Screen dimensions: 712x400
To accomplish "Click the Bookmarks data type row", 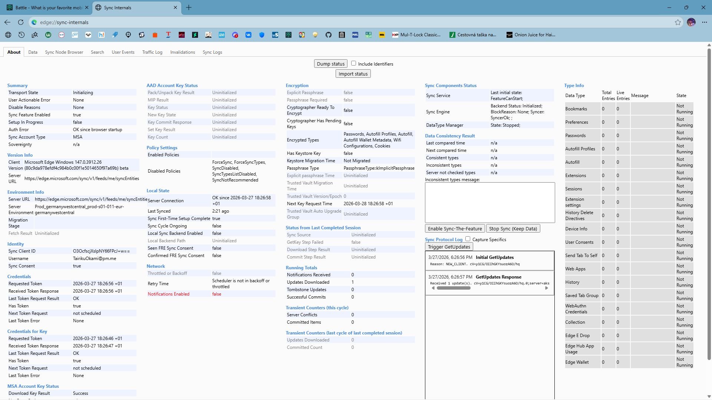I will (x=629, y=109).
